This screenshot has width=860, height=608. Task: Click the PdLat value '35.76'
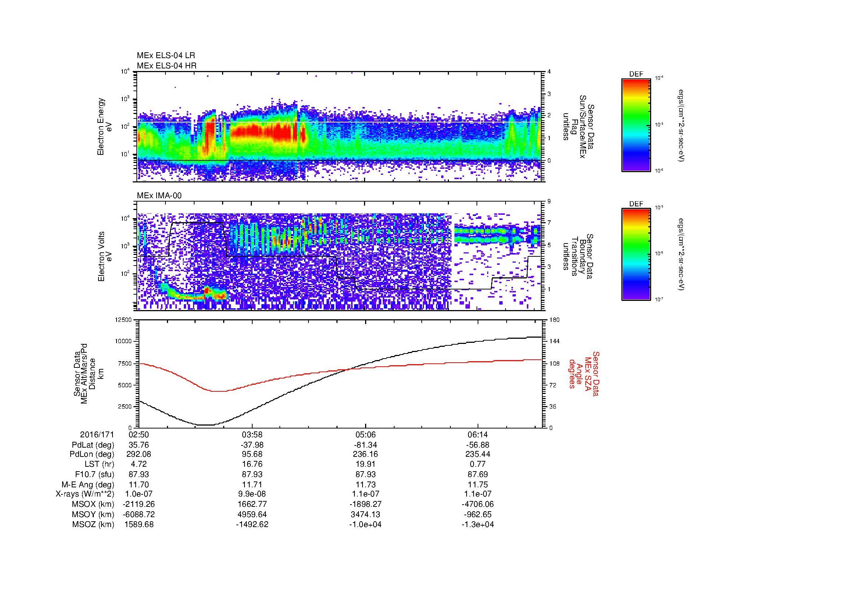[x=139, y=445]
